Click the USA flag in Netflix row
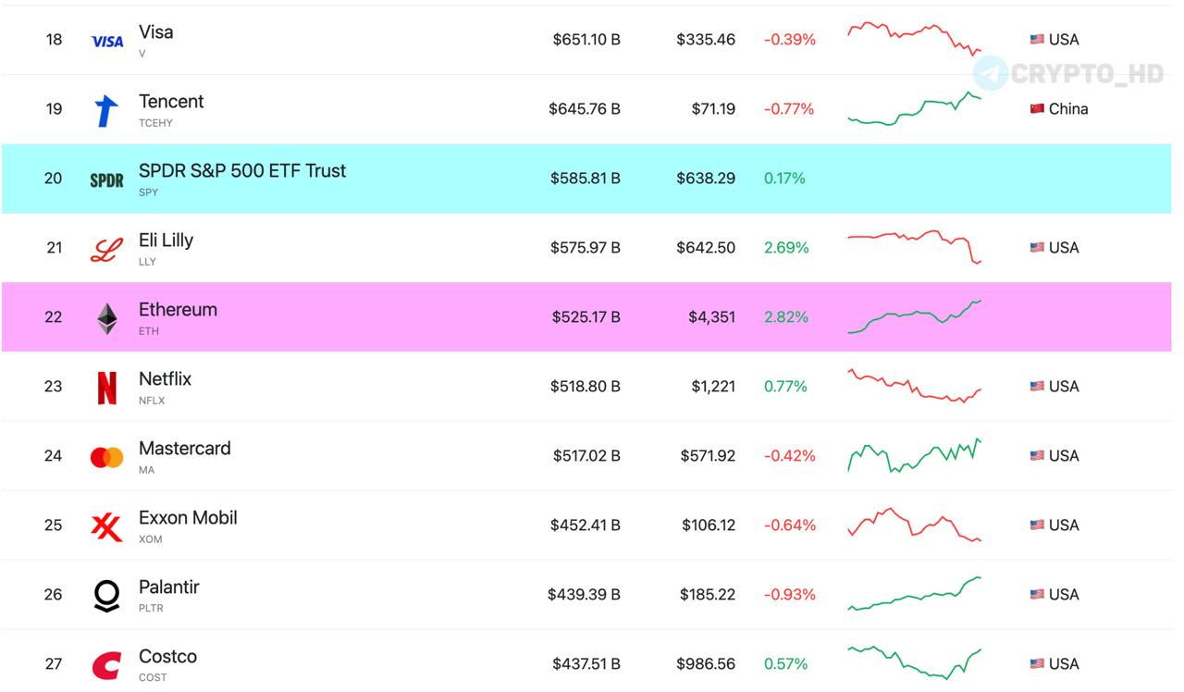The height and width of the screenshot is (692, 1184). [1037, 386]
